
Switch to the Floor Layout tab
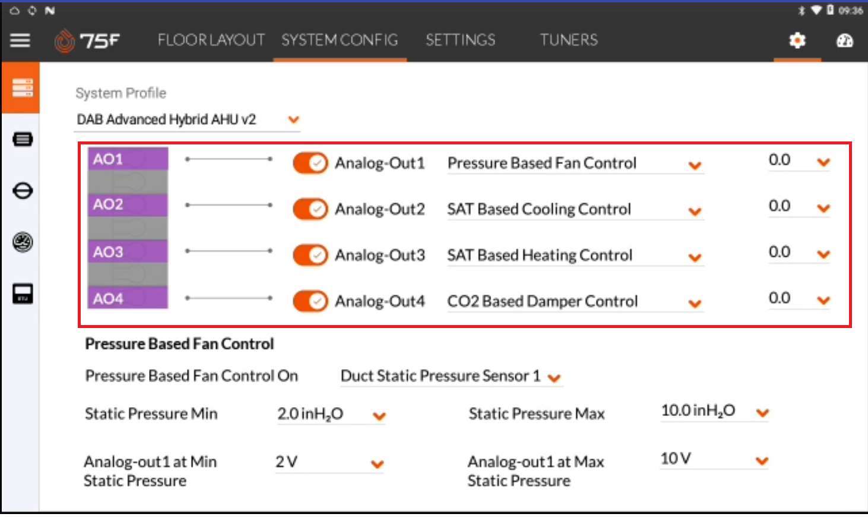(x=211, y=40)
